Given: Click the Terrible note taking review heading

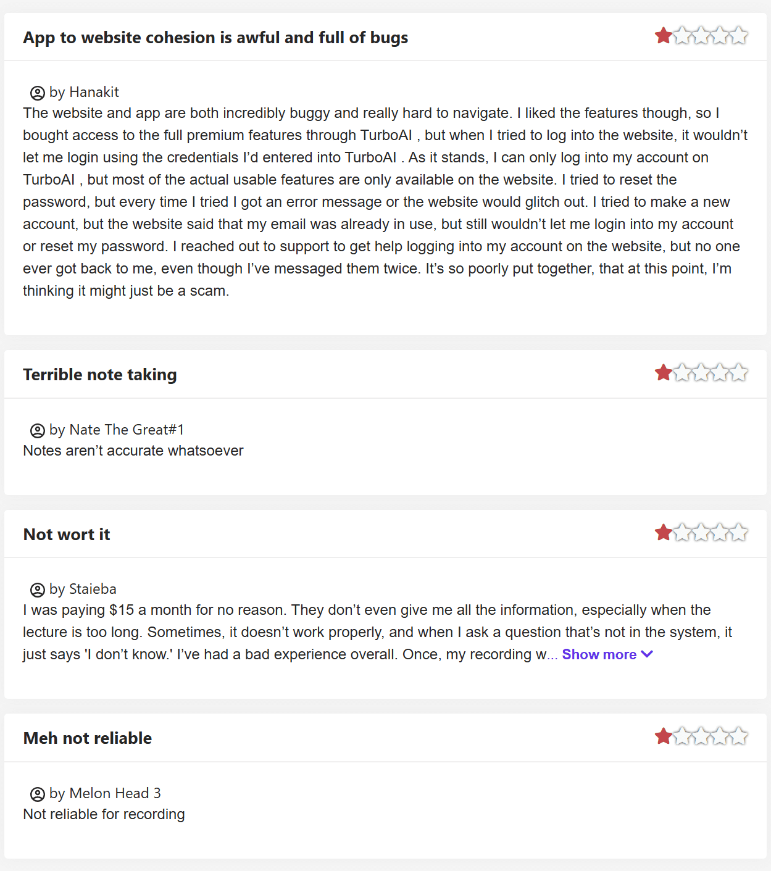Looking at the screenshot, I should 100,375.
